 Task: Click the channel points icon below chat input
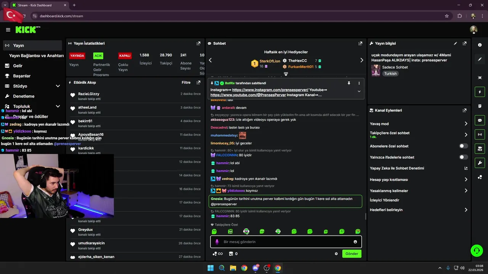217,254
